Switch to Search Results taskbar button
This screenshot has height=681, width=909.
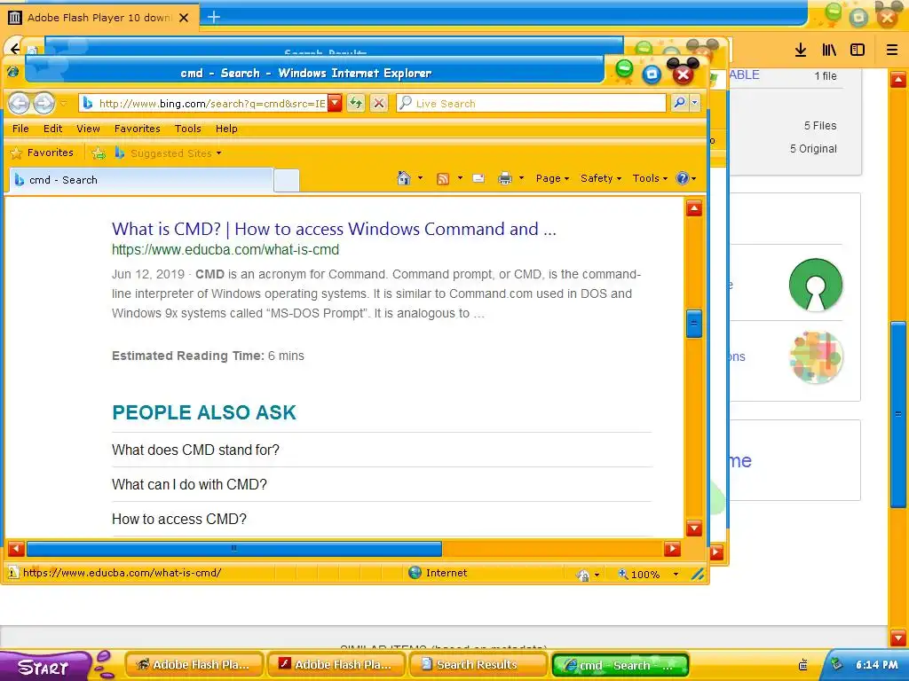(x=478, y=665)
